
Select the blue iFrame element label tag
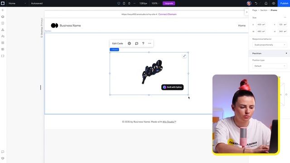114,49
